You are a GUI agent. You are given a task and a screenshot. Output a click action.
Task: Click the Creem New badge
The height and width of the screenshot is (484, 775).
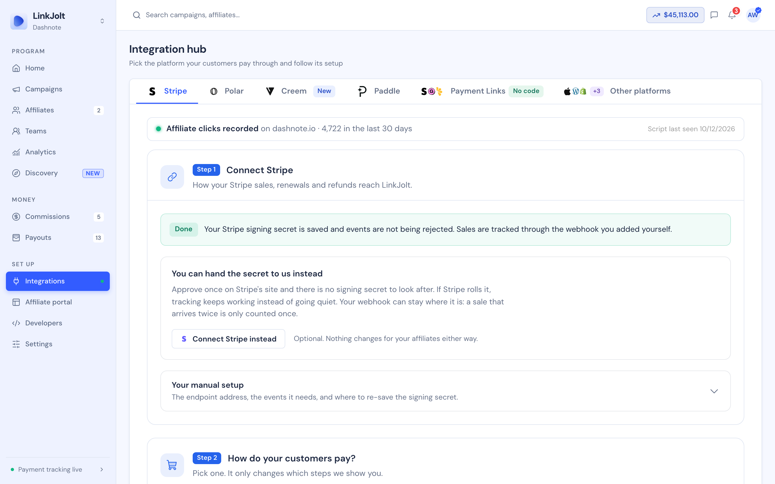pyautogui.click(x=324, y=91)
